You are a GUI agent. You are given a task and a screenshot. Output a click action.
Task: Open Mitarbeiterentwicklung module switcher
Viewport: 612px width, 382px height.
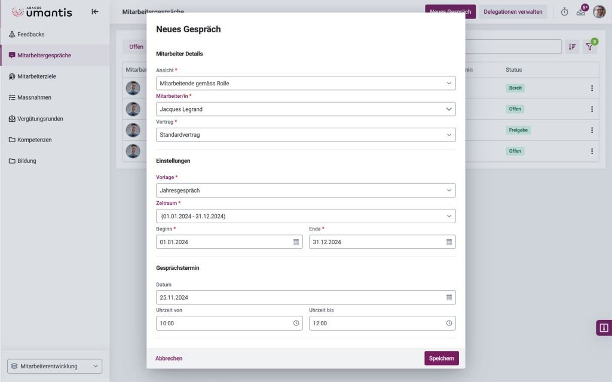click(55, 366)
